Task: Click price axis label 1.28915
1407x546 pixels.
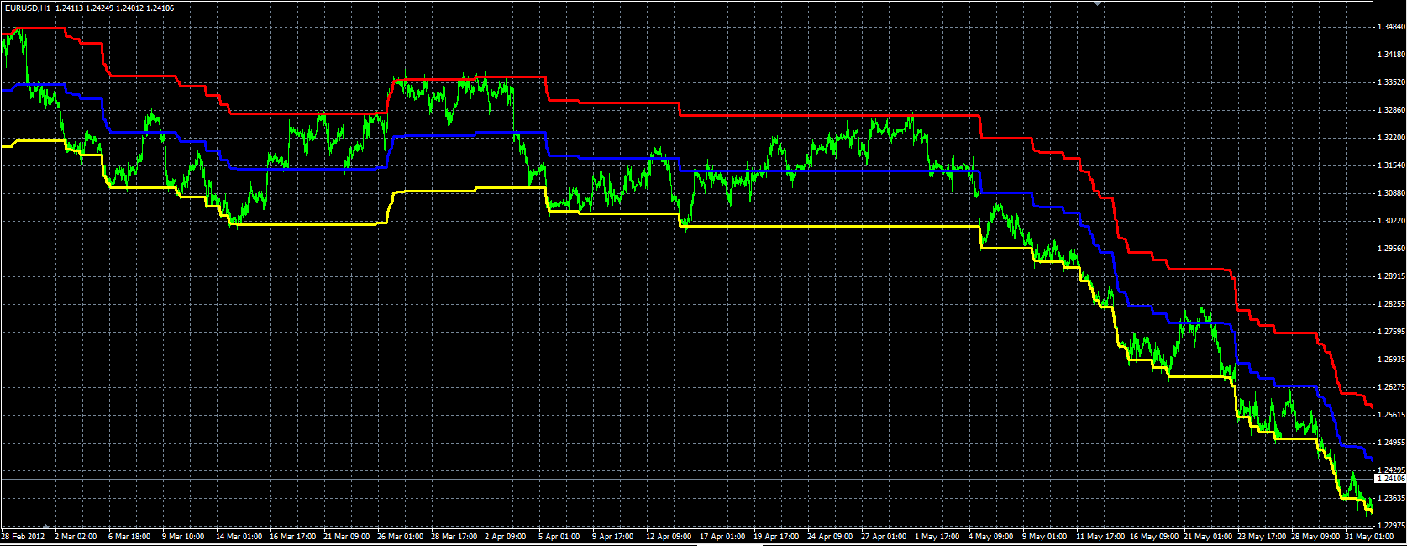Action: (x=1391, y=276)
